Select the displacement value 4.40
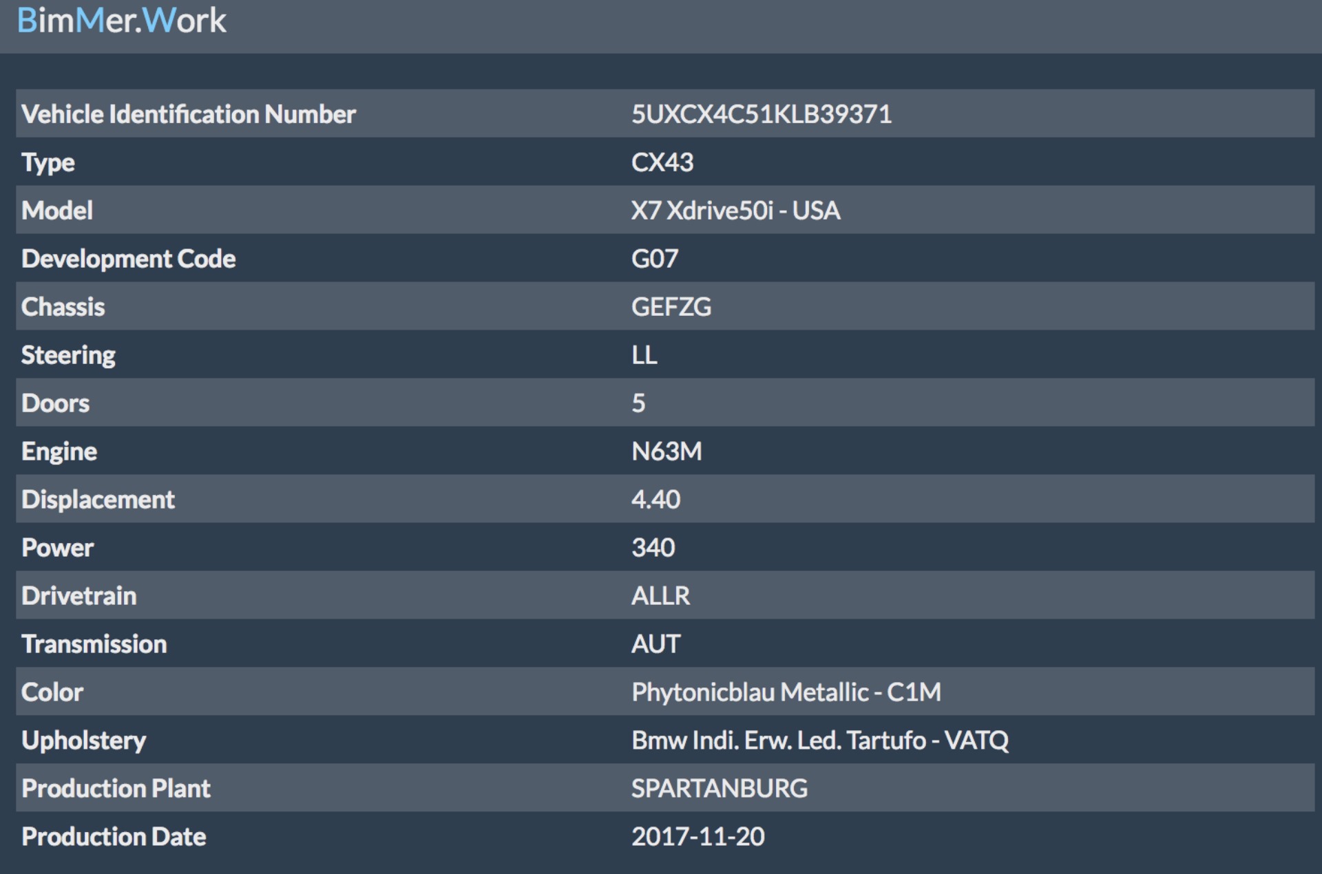The image size is (1322, 874). [x=655, y=500]
